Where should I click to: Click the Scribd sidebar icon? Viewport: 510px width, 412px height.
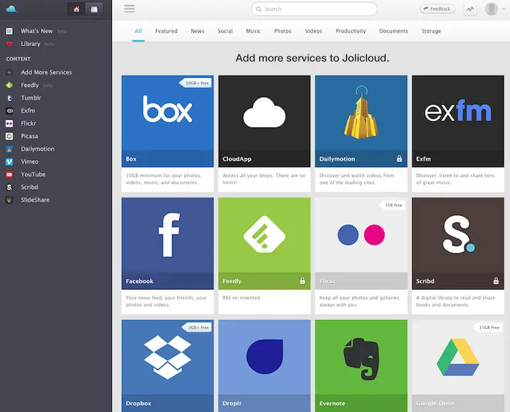[9, 188]
